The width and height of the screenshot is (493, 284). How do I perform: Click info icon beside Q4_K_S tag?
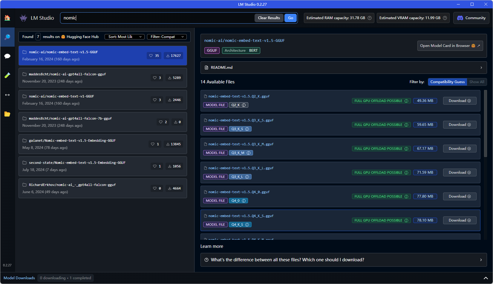point(247,225)
